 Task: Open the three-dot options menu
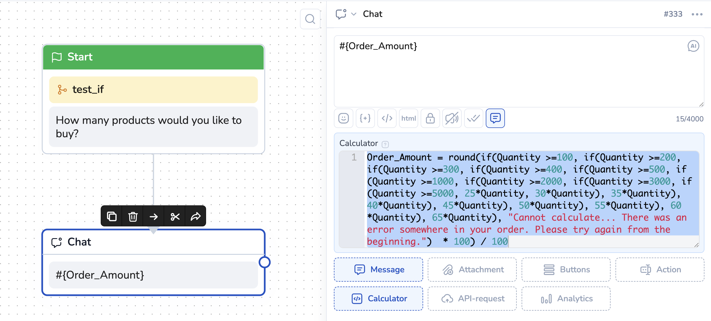tap(697, 14)
